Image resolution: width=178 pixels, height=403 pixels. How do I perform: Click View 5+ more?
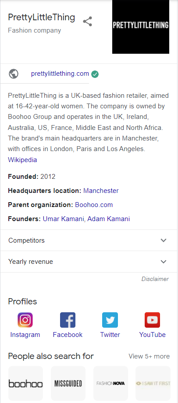click(149, 356)
